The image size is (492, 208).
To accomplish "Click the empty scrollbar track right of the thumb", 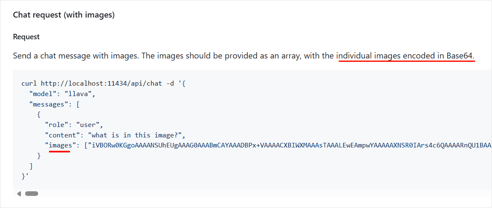I will coord(251,194).
